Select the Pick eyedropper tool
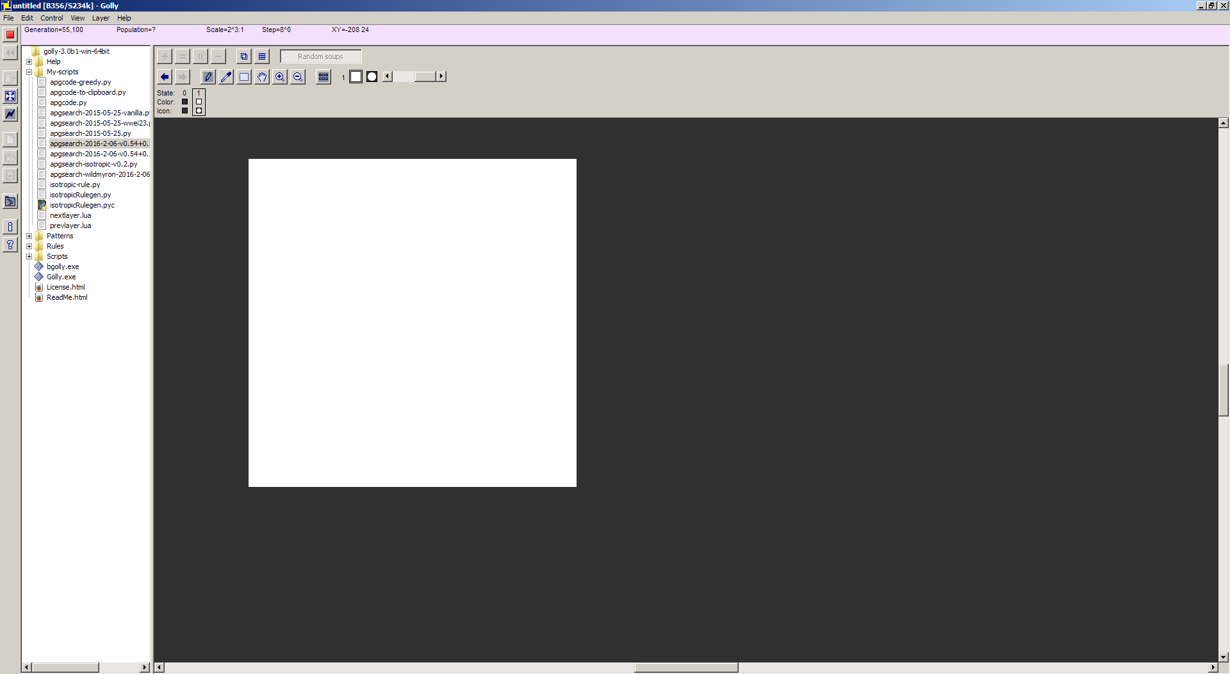1230x674 pixels. click(x=226, y=77)
